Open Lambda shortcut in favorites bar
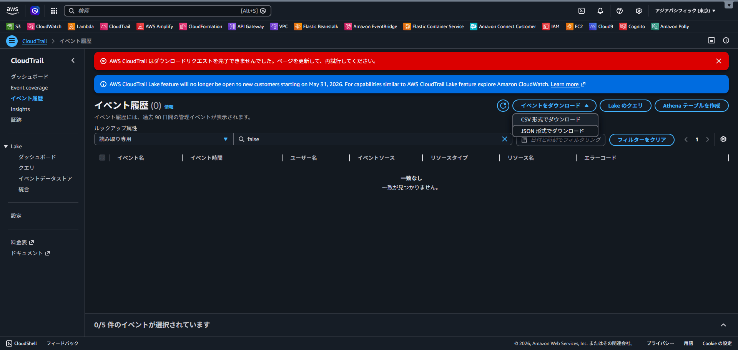The image size is (738, 350). 81,27
